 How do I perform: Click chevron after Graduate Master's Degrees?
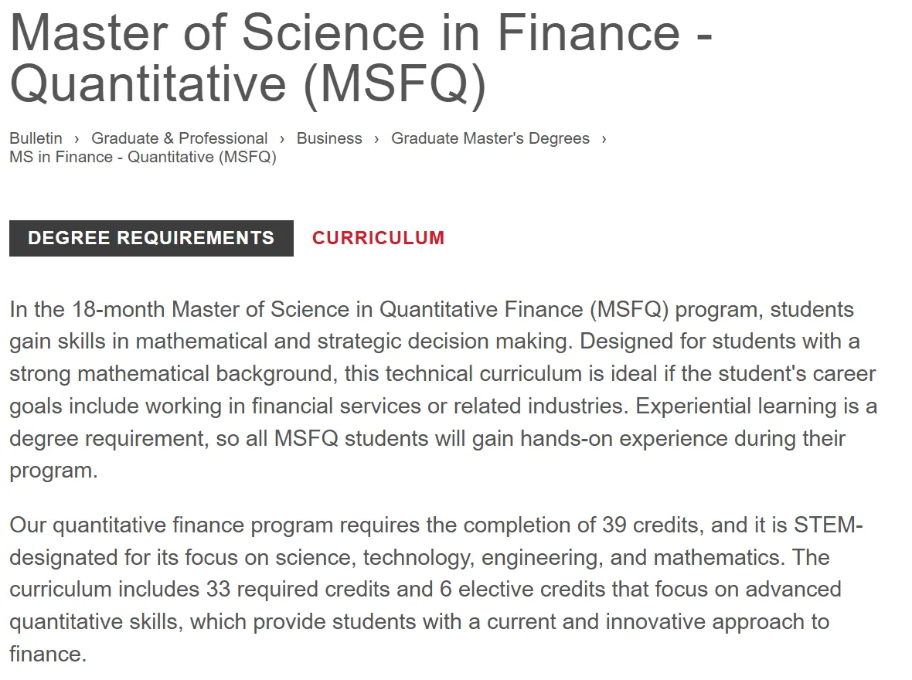coord(604,139)
